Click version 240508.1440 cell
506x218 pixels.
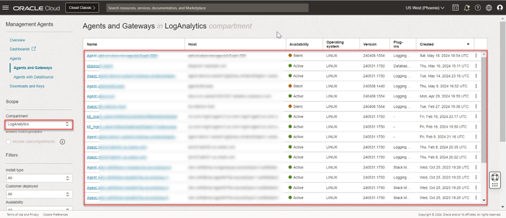(x=374, y=86)
